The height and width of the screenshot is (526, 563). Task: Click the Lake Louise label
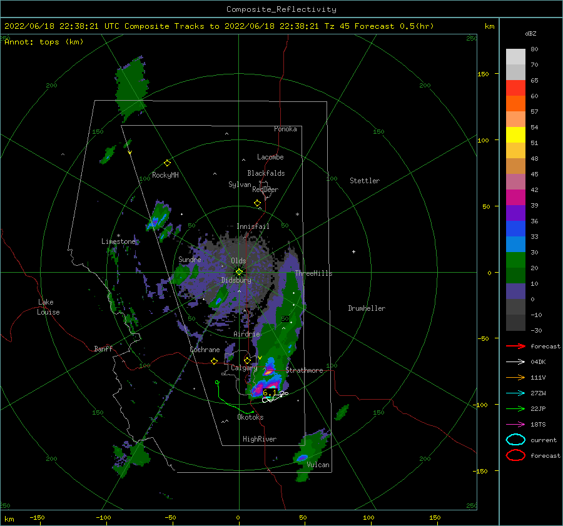pos(48,307)
